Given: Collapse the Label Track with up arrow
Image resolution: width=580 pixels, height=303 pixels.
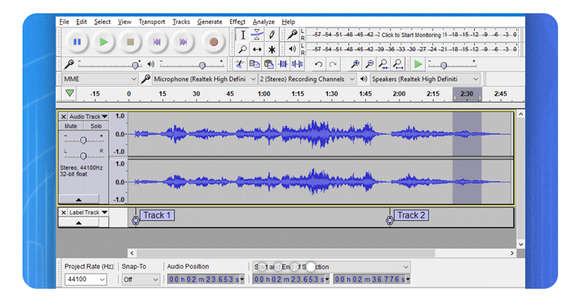Looking at the screenshot, I should (x=79, y=223).
